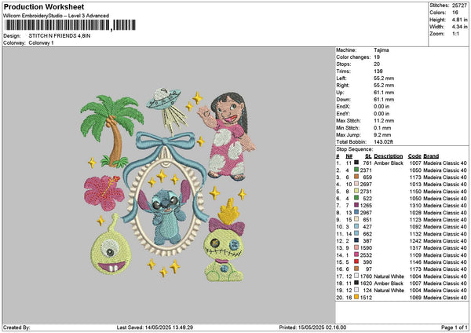Image resolution: width=471 pixels, height=333 pixels.
Task: Click the 'Created By:' footer label
Action: pos(16,328)
